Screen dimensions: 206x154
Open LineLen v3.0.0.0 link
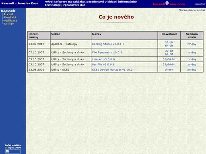click(x=103, y=59)
